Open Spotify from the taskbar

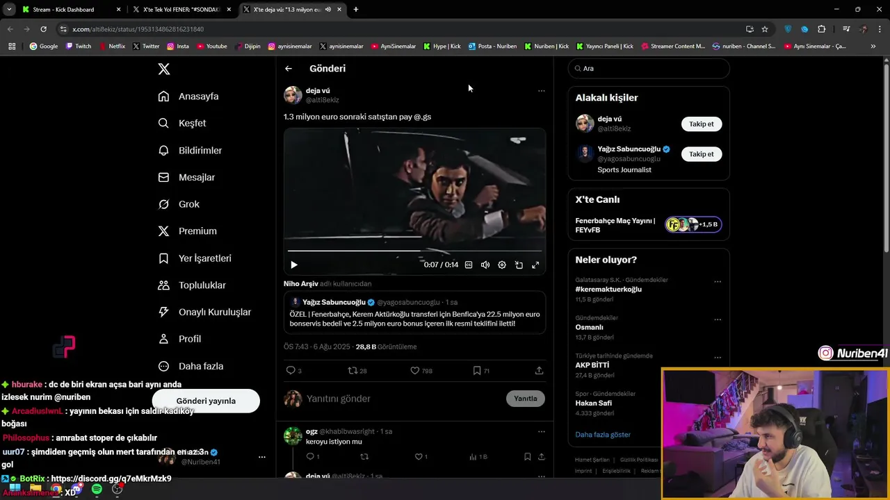coord(97,490)
